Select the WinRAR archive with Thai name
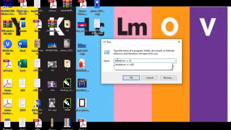The image size is (231, 130). point(67,6)
